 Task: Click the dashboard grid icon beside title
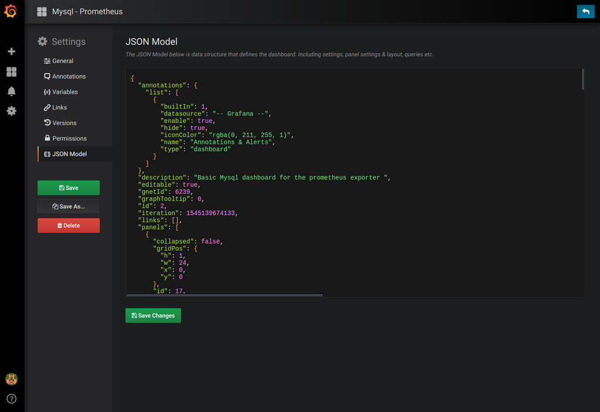pos(42,12)
